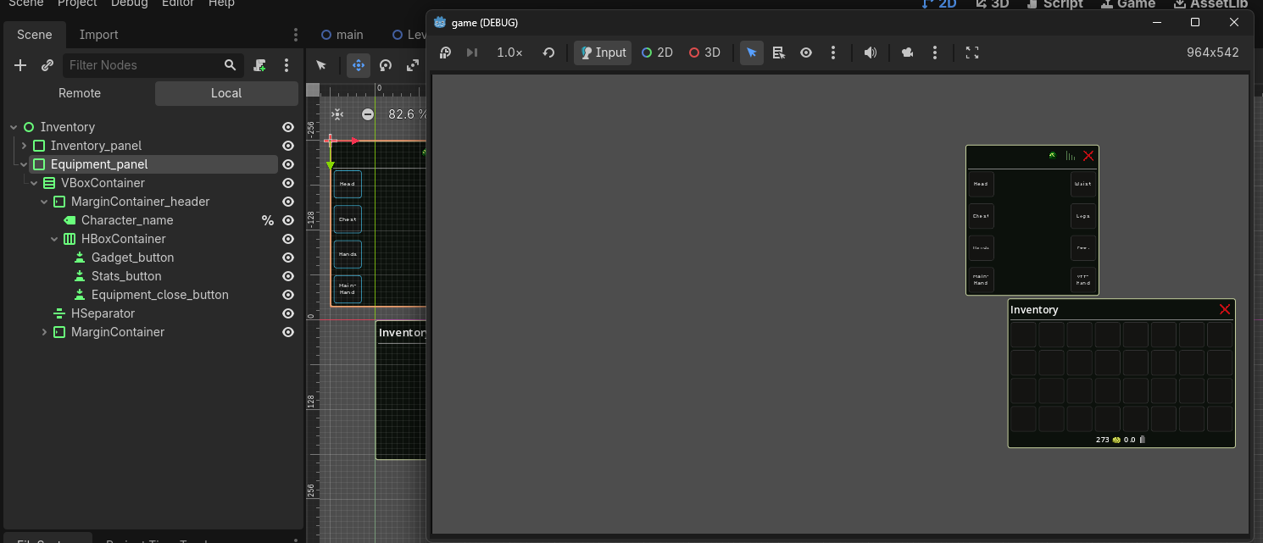Toggle Input mode in game toolbar
Viewport: 1263px width, 543px height.
tap(603, 53)
